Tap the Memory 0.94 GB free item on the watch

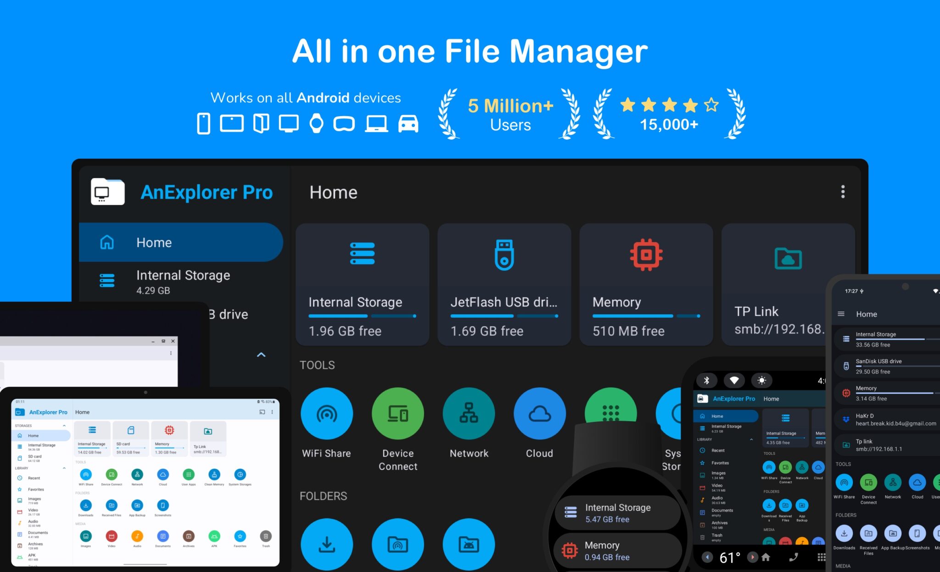point(616,550)
